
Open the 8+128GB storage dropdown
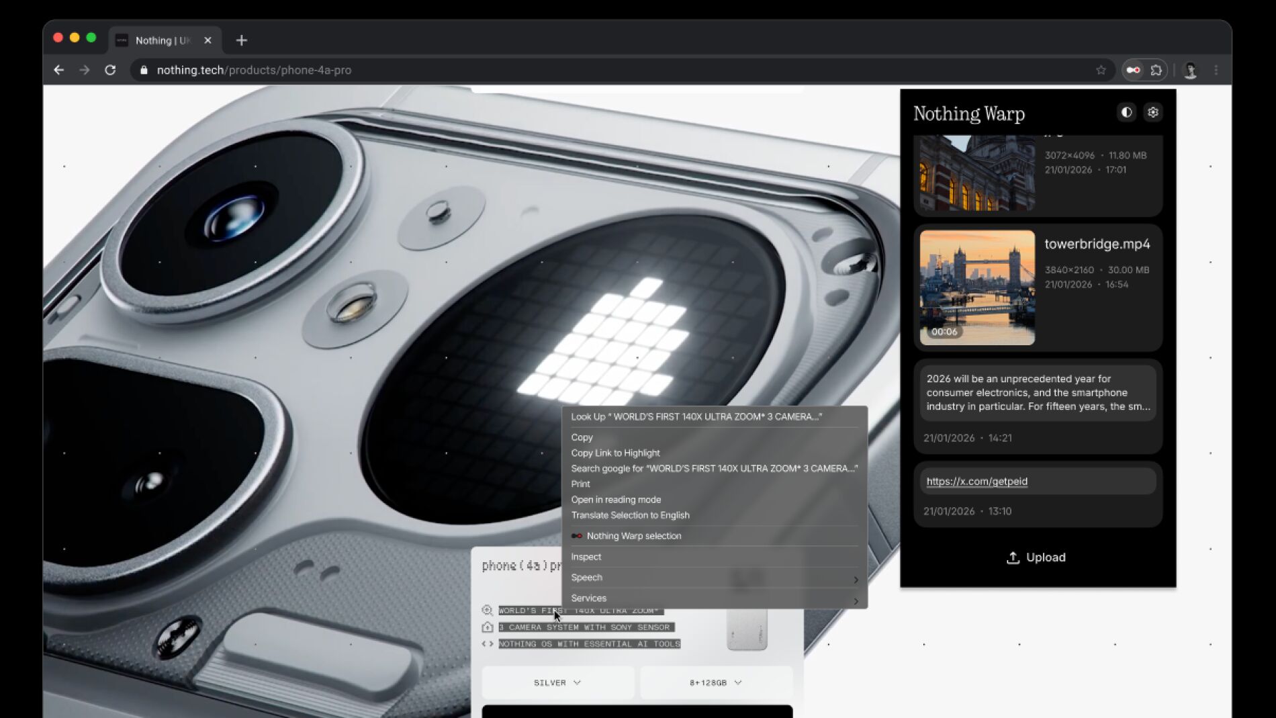tap(715, 682)
